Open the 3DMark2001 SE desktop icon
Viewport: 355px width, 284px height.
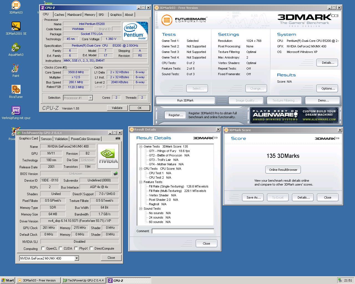pos(16,28)
